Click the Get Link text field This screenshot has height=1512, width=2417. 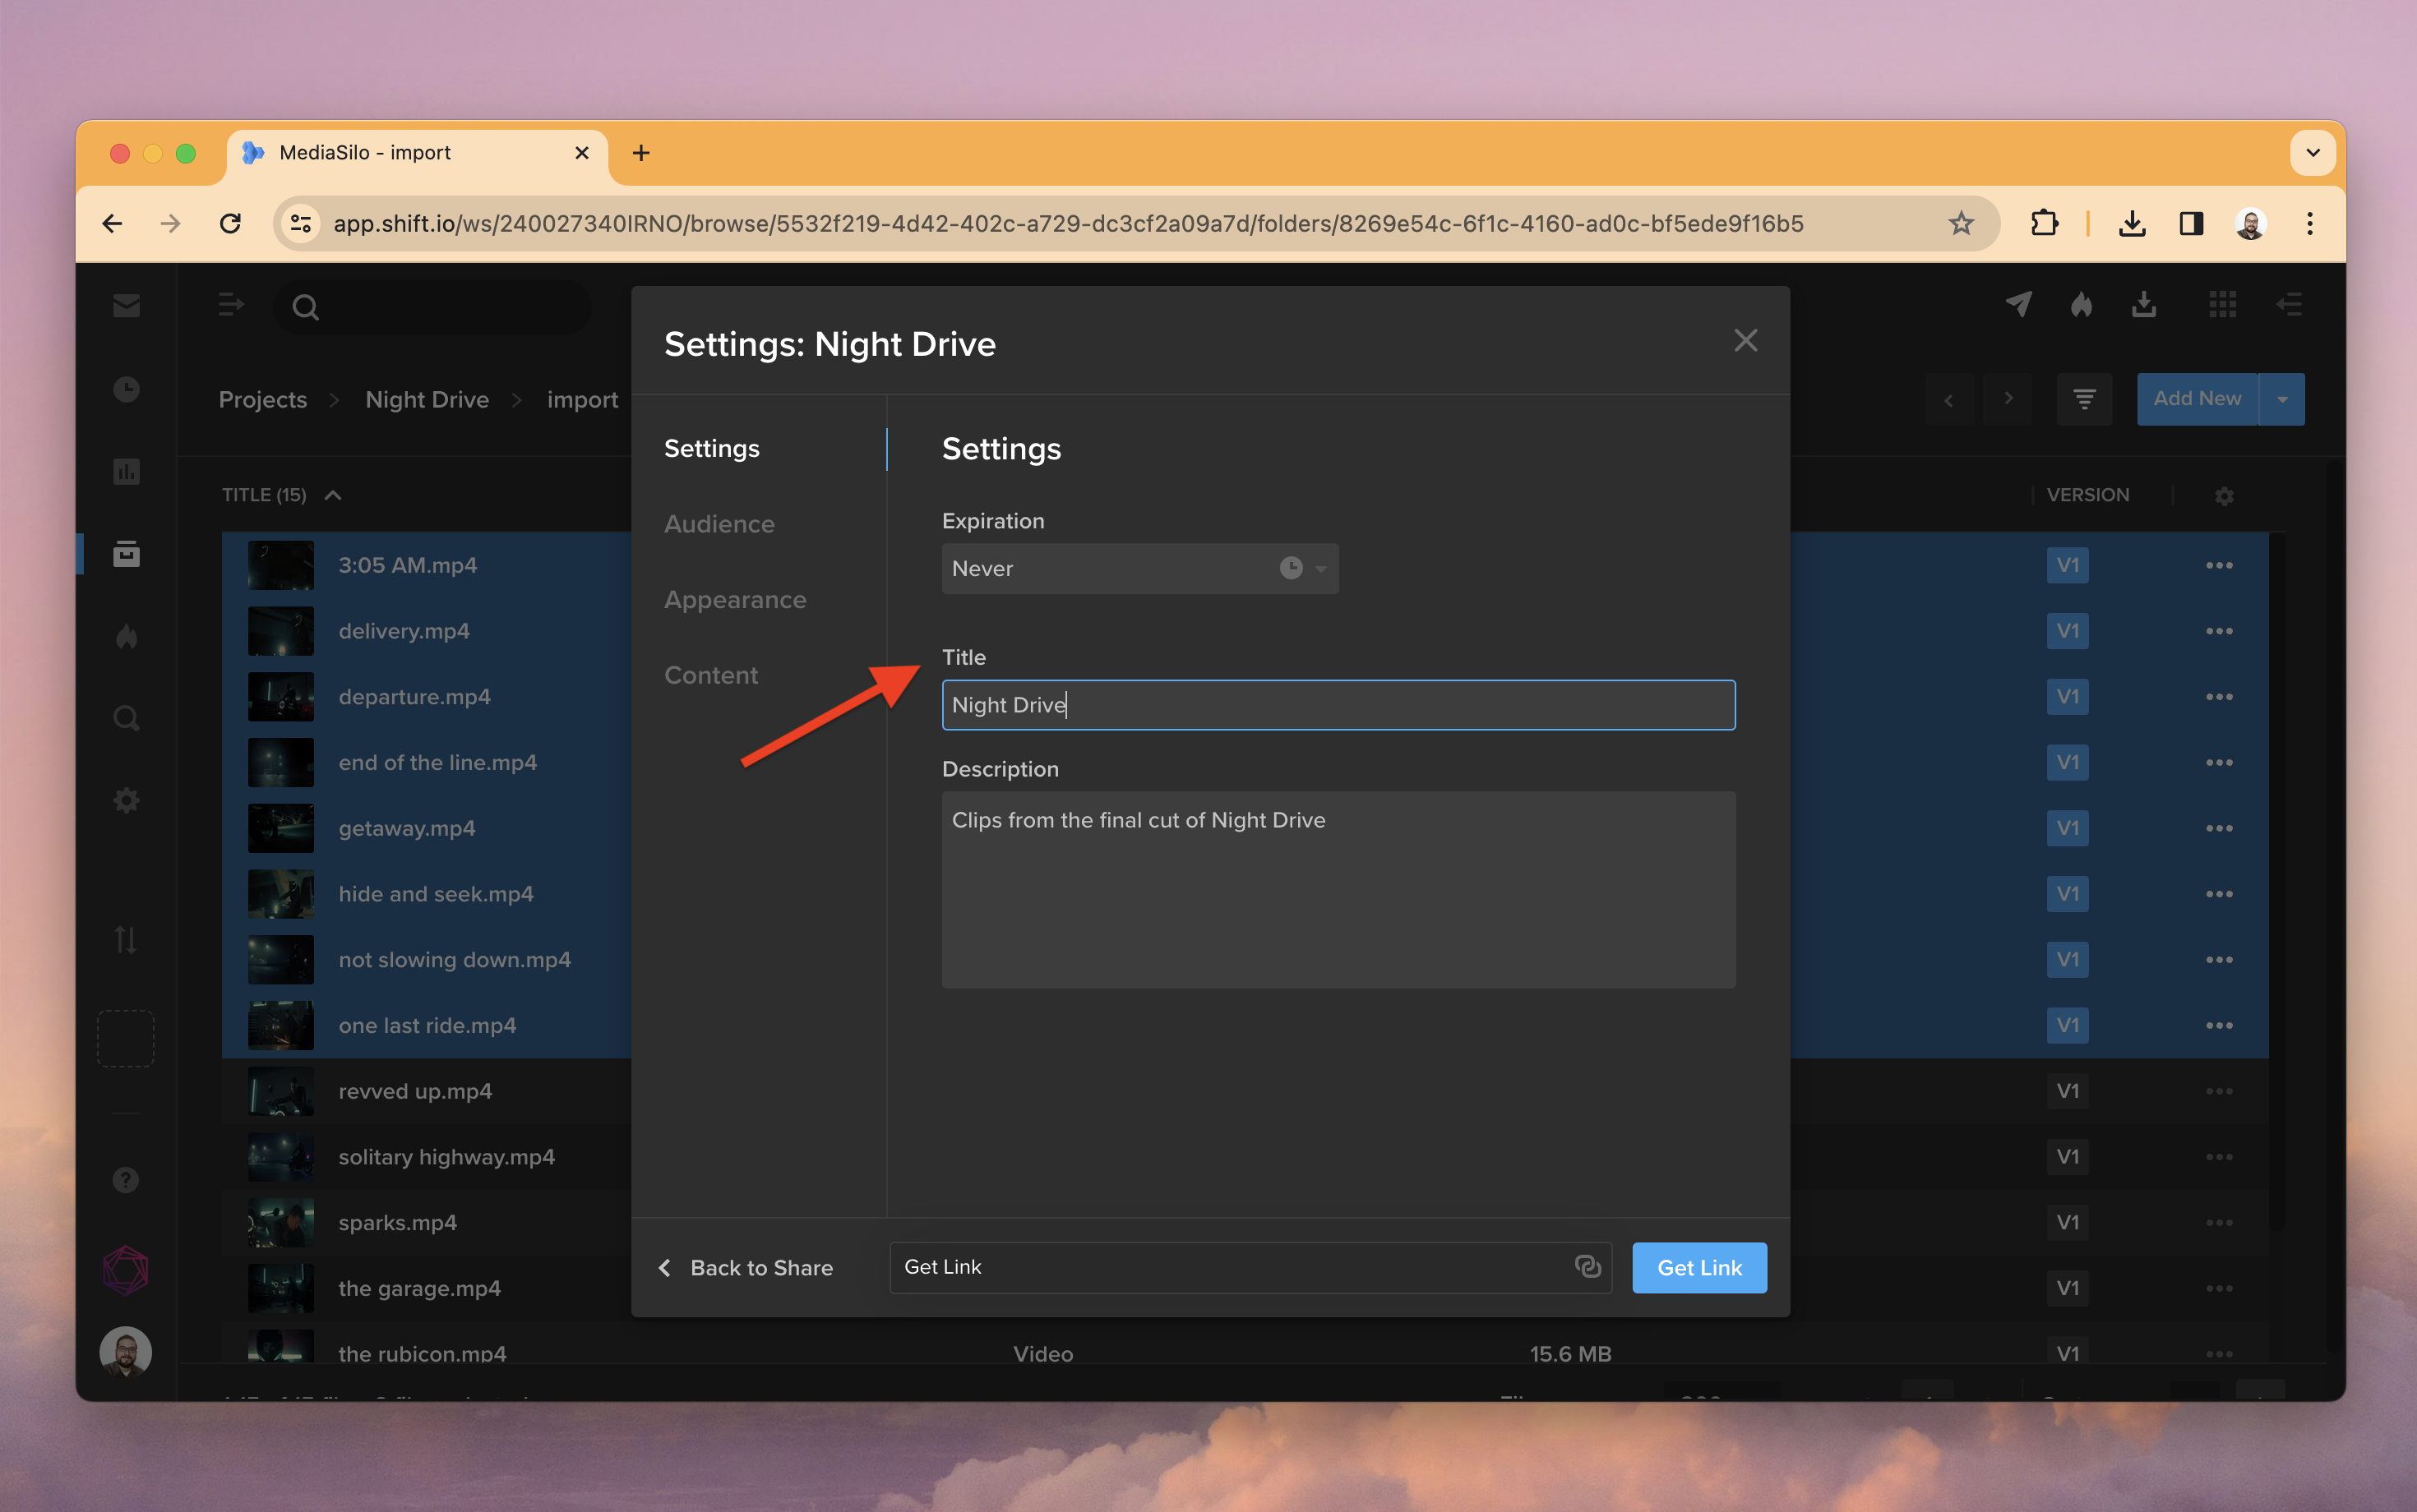(1250, 1267)
